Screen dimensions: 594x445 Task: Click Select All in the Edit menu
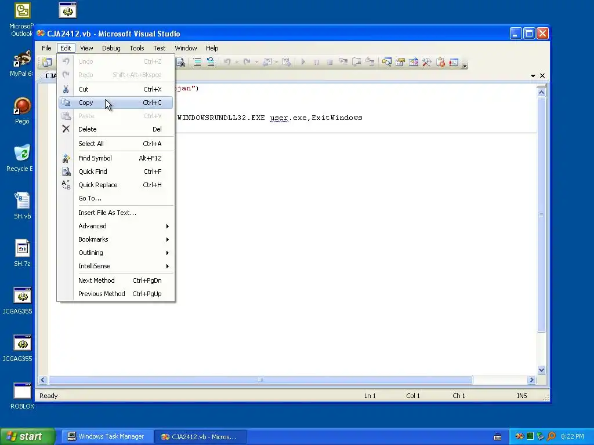[x=115, y=144]
